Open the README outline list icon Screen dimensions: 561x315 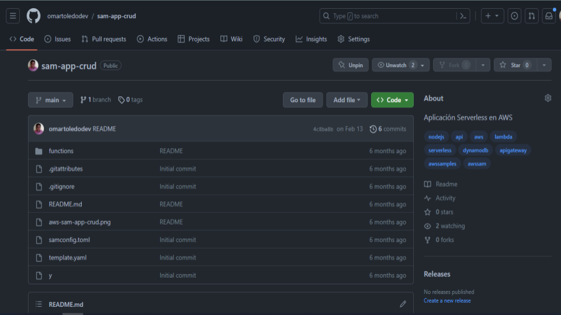[x=39, y=304]
